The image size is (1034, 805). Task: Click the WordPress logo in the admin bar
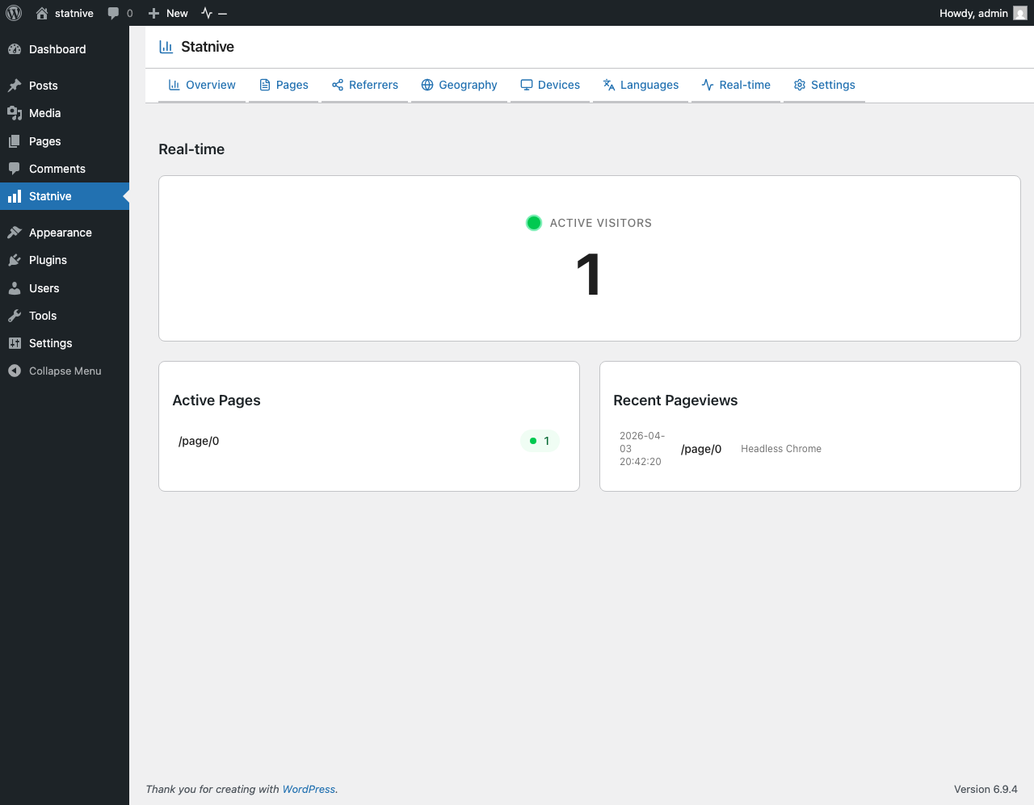pyautogui.click(x=13, y=13)
